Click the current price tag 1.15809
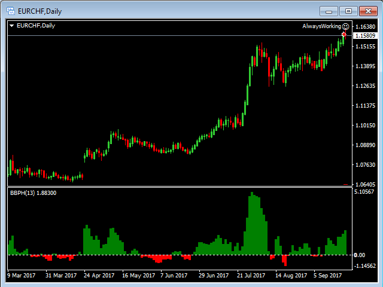The height and width of the screenshot is (287, 383). (x=364, y=36)
